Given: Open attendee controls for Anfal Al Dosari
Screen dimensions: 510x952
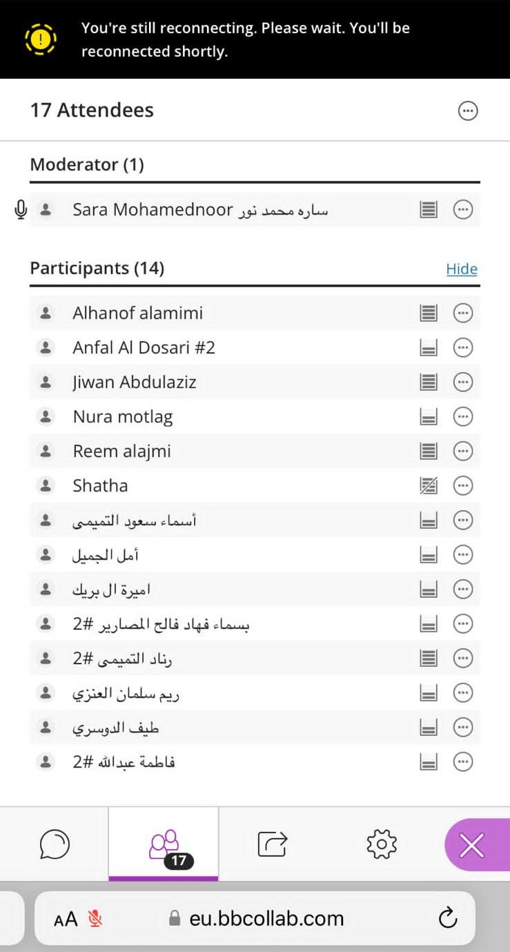Looking at the screenshot, I should click(463, 348).
